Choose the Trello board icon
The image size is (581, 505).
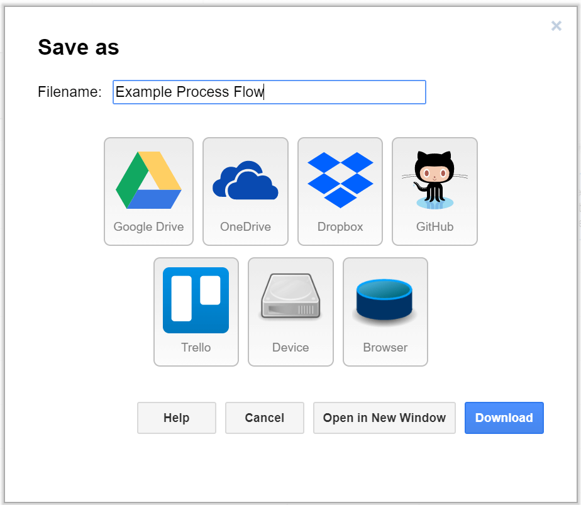click(x=196, y=300)
